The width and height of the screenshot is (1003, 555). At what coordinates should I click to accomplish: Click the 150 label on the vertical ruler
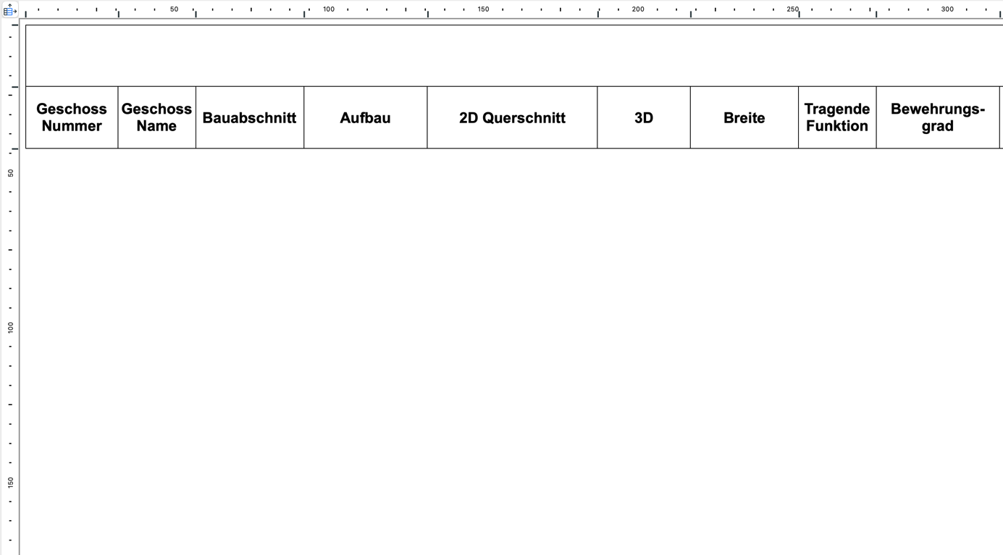(x=11, y=482)
